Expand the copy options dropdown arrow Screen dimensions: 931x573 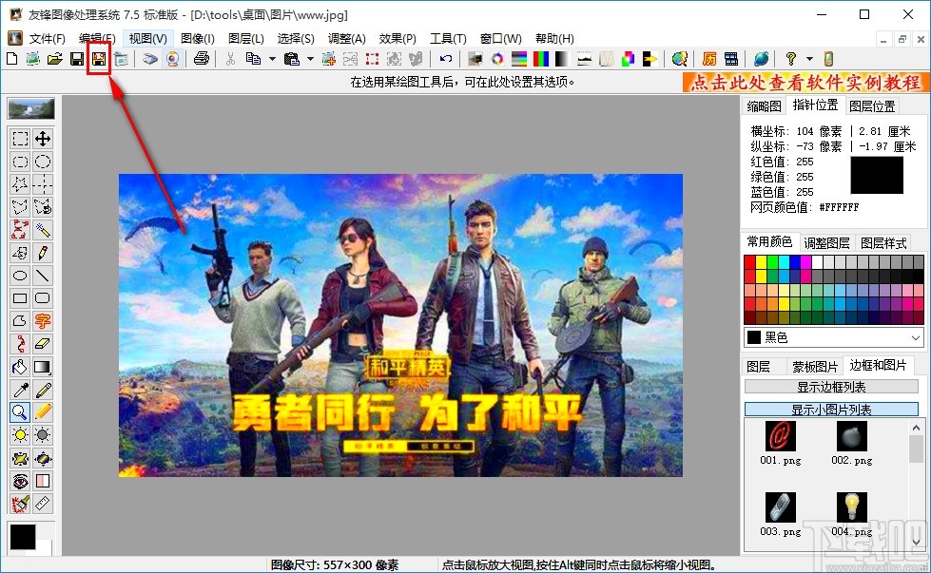(x=272, y=59)
